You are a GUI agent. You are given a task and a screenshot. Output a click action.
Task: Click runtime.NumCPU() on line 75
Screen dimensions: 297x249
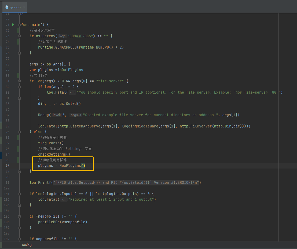point(96,47)
